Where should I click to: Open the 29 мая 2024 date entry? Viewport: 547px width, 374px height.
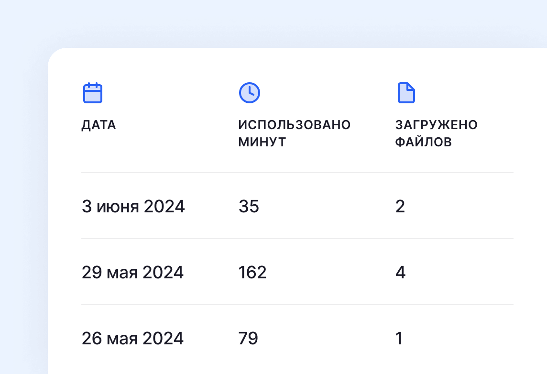[132, 273]
